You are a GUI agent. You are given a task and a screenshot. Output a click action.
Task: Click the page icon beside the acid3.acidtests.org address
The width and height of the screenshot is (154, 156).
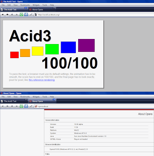(36, 15)
